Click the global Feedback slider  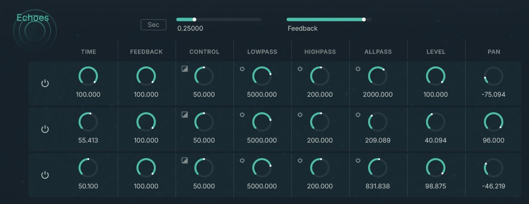pos(329,20)
